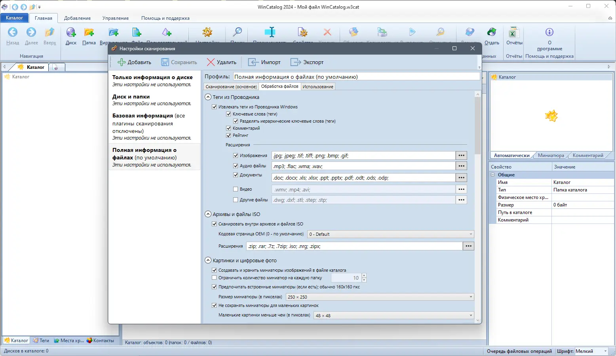Open the Сканирование (основное) tab
This screenshot has height=356, width=616.
[x=231, y=87]
